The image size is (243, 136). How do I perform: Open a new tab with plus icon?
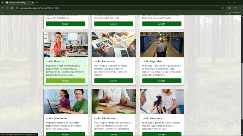point(37,3)
